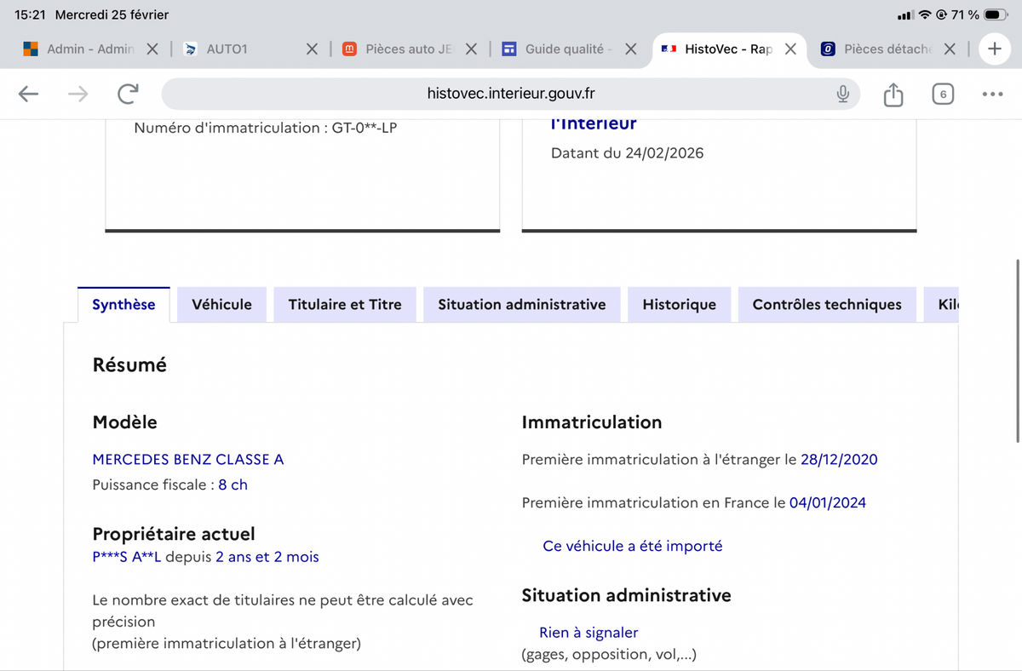This screenshot has width=1022, height=671.
Task: Add a new browser tab
Action: [x=994, y=49]
